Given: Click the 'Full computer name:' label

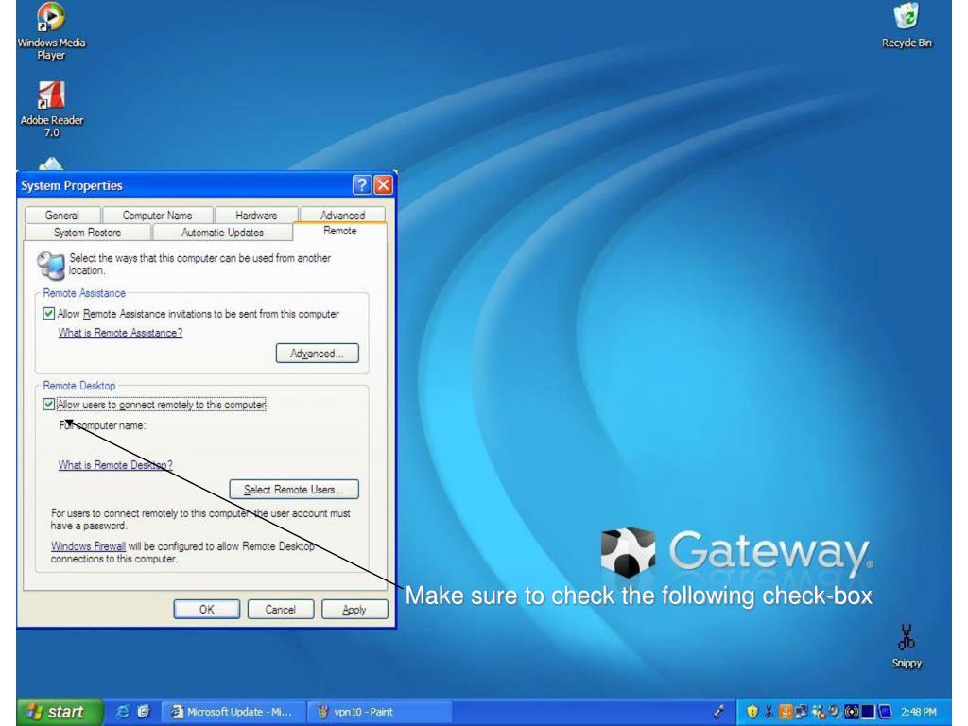Looking at the screenshot, I should pyautogui.click(x=102, y=425).
